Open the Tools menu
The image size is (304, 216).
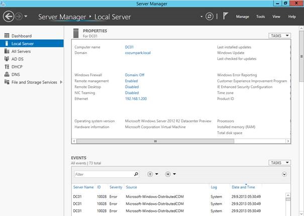(x=260, y=17)
